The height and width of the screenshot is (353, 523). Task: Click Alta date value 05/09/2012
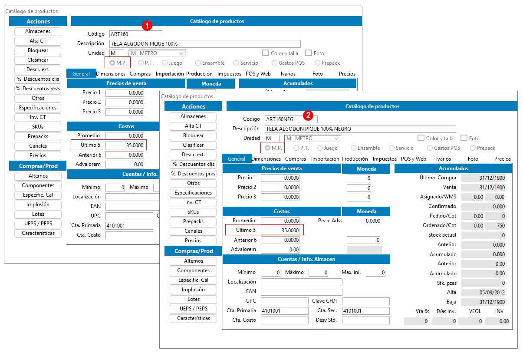483,293
